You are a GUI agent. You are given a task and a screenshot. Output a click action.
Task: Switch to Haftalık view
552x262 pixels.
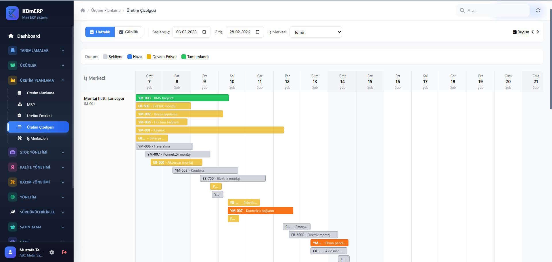pyautogui.click(x=100, y=32)
